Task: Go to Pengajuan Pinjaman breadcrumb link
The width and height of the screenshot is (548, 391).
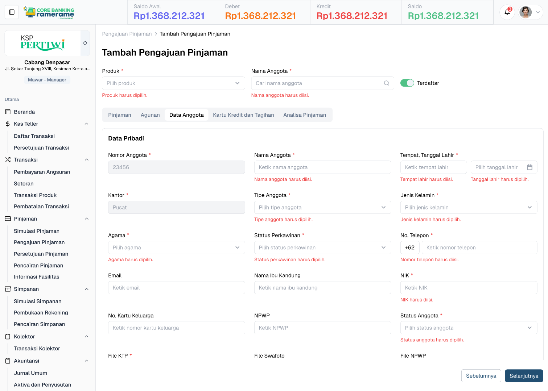Action: click(x=127, y=34)
